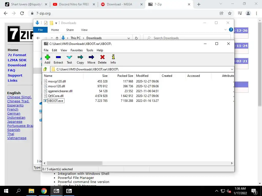Expand Explorer address bar history dropdown

pos(129,38)
